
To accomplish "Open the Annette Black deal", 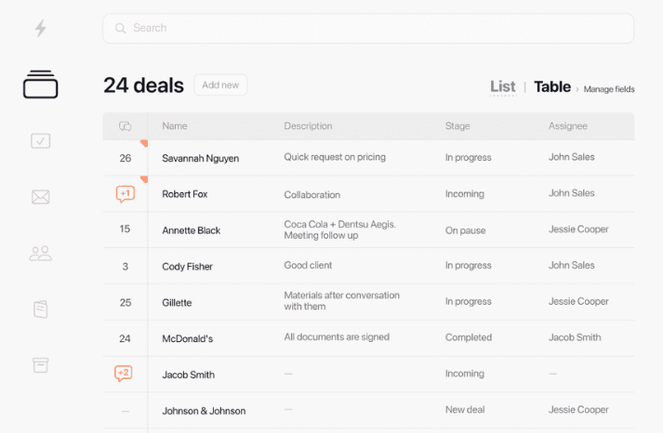I will click(191, 231).
